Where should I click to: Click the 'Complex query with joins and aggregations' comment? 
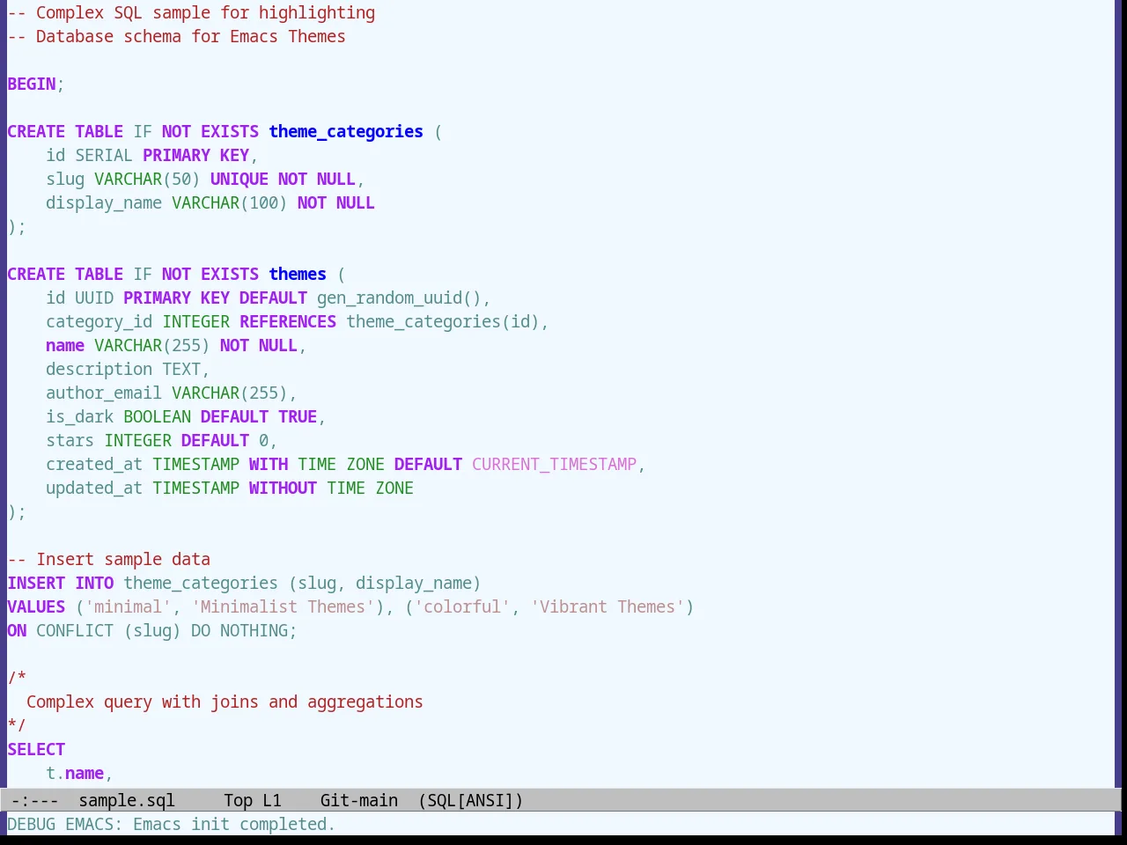click(225, 702)
